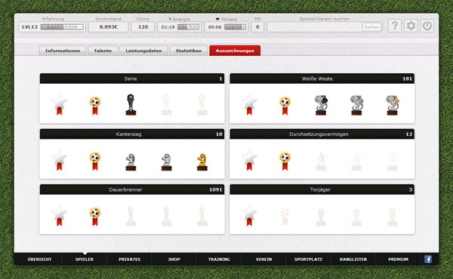Select the Talente tab

(x=103, y=51)
